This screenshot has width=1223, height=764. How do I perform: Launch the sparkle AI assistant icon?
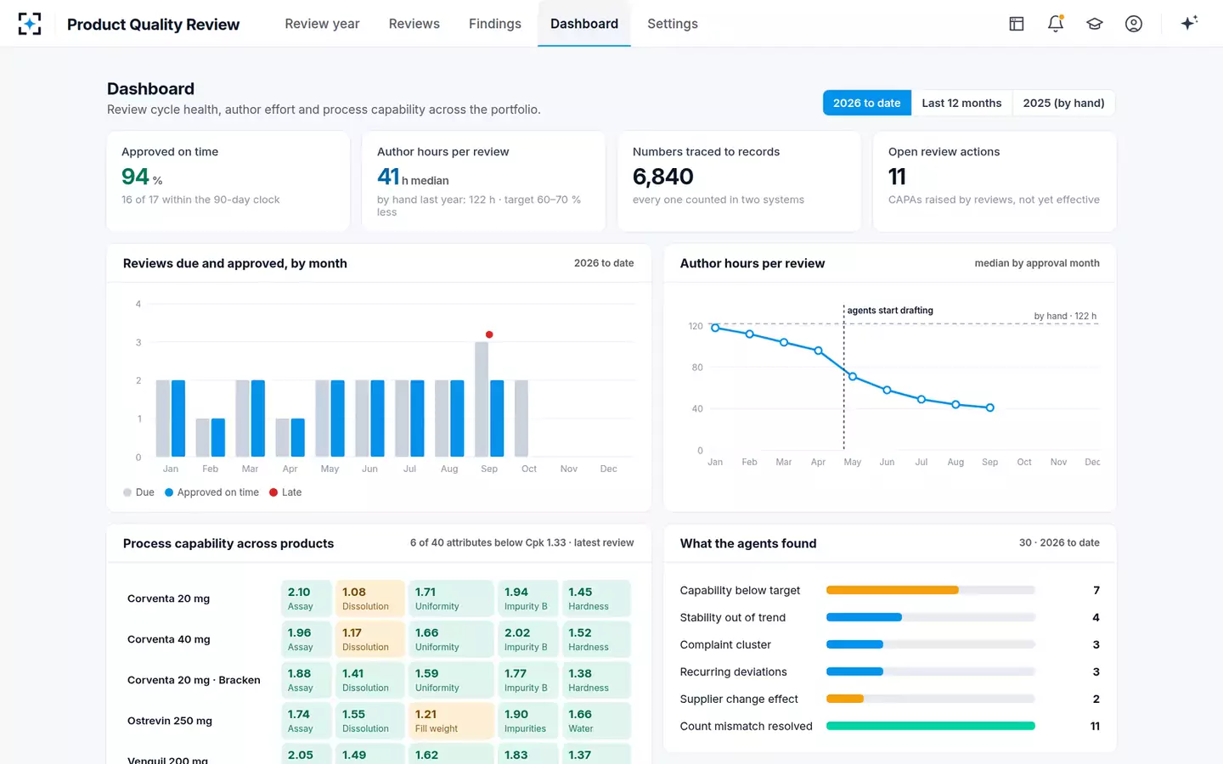tap(1189, 23)
